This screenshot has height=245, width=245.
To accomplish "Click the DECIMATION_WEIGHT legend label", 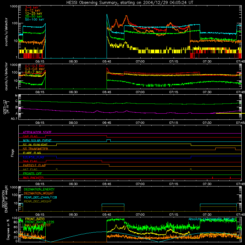I will (x=39, y=193).
